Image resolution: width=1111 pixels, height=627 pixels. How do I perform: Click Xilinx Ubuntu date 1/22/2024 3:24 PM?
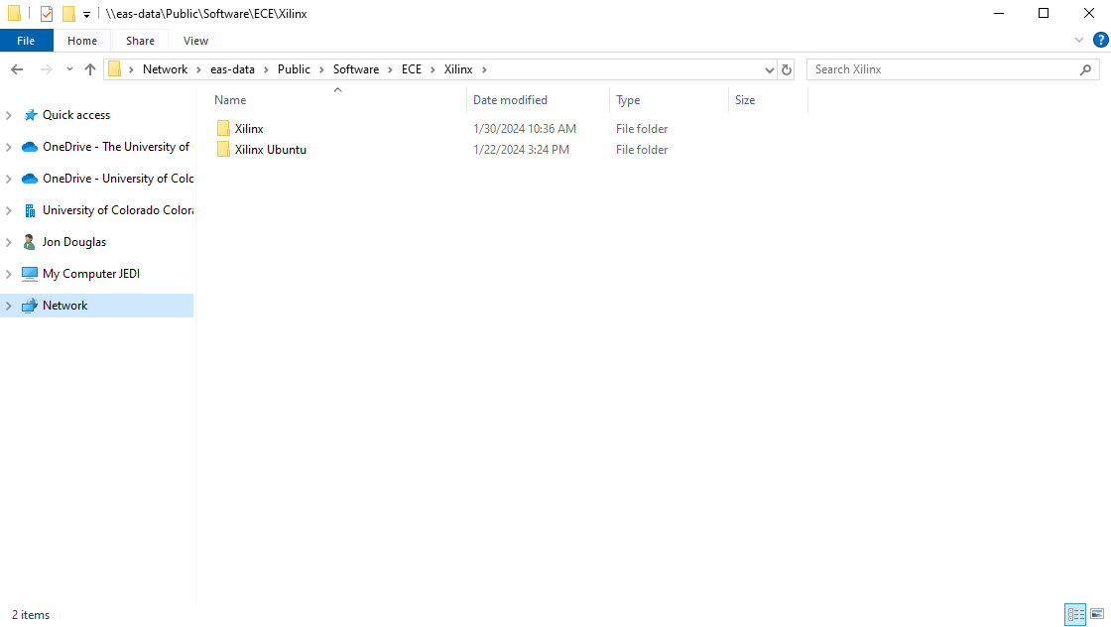point(522,150)
